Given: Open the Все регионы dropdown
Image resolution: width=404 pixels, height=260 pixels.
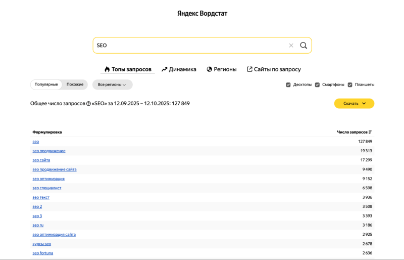Looking at the screenshot, I should [112, 84].
